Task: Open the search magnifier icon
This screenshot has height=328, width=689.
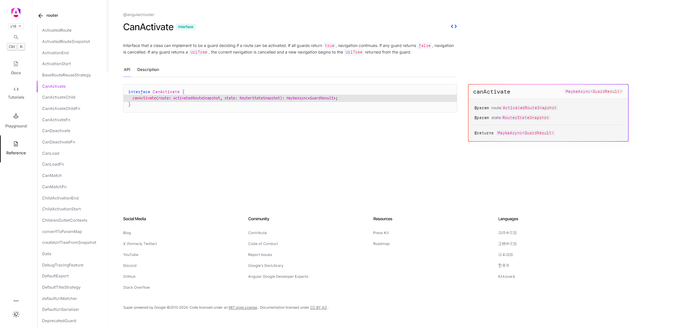Action: click(x=16, y=37)
